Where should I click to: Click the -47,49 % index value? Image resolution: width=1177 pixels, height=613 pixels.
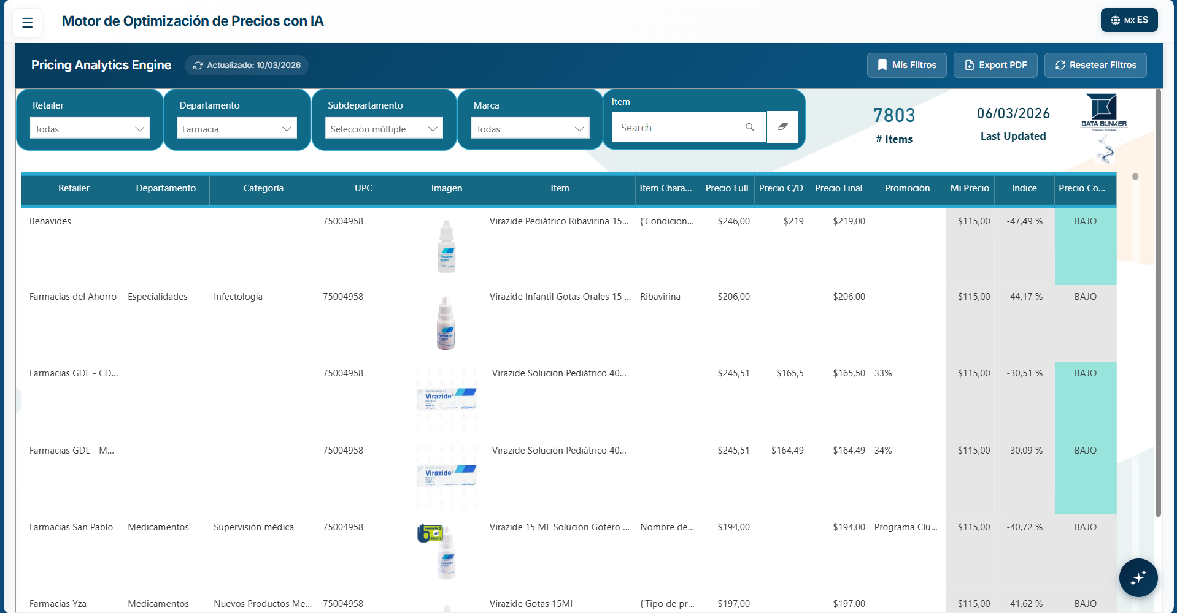click(1025, 221)
